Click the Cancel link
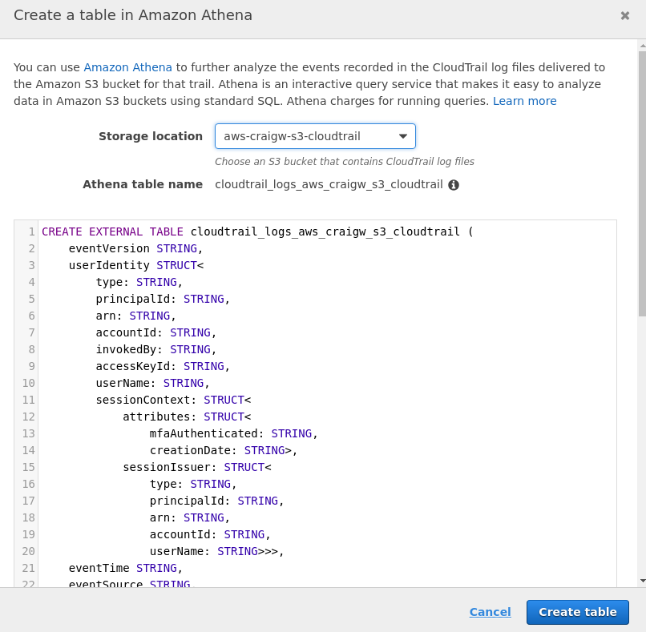Screen dimensions: 646x632 (490, 612)
